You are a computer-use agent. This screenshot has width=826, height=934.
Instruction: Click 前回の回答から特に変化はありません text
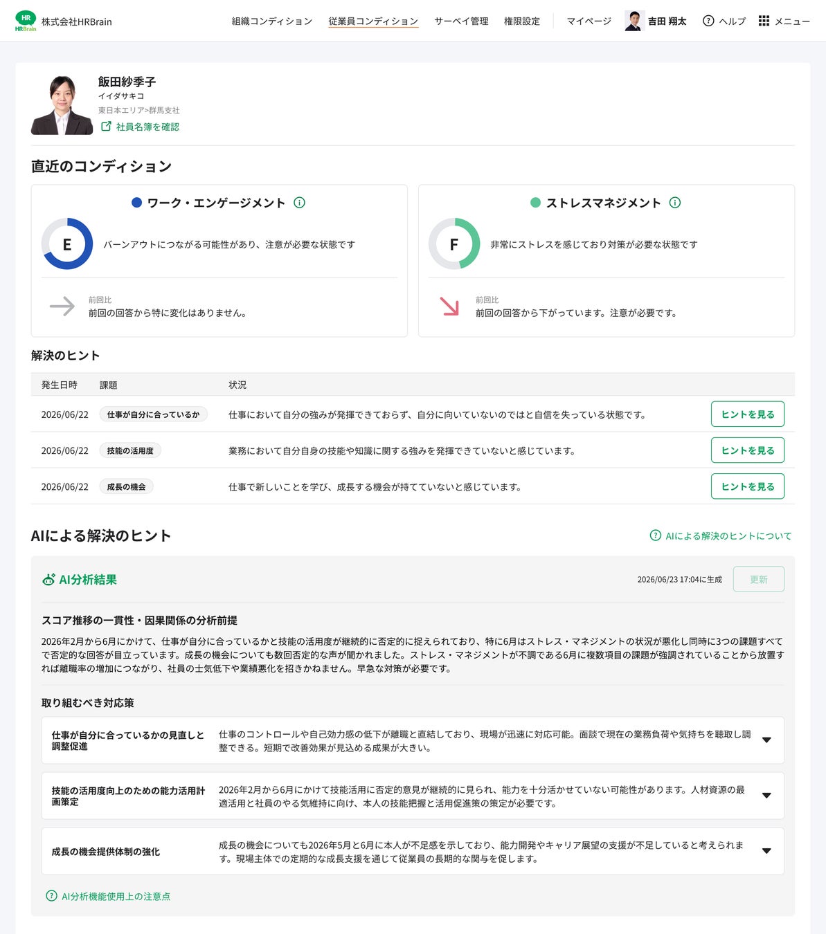[167, 313]
